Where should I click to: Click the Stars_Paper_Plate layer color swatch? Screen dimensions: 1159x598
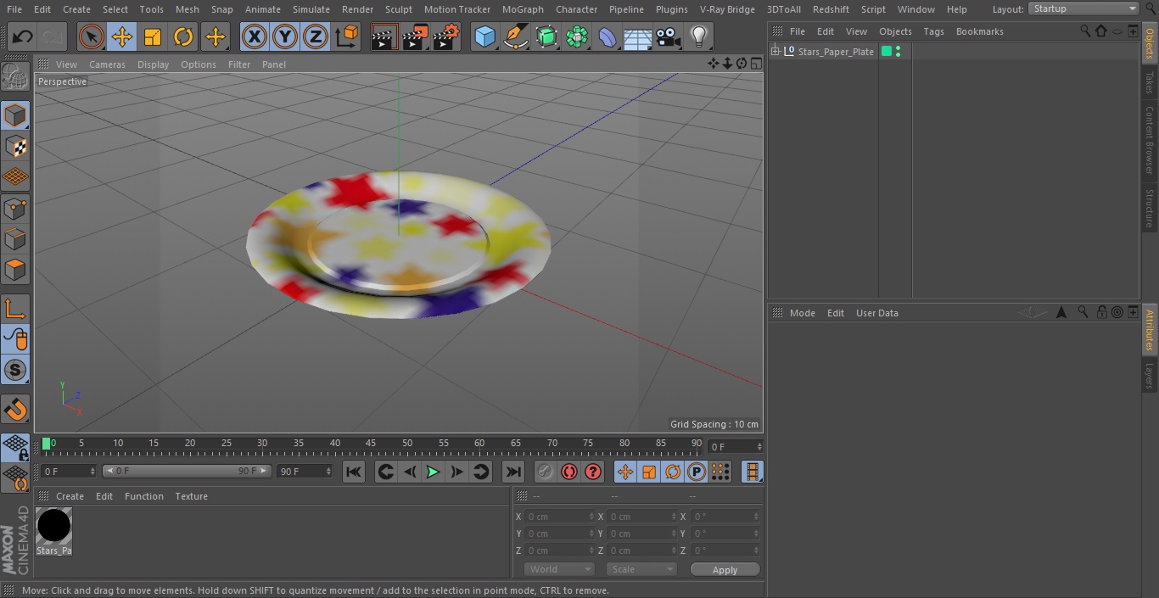(887, 52)
